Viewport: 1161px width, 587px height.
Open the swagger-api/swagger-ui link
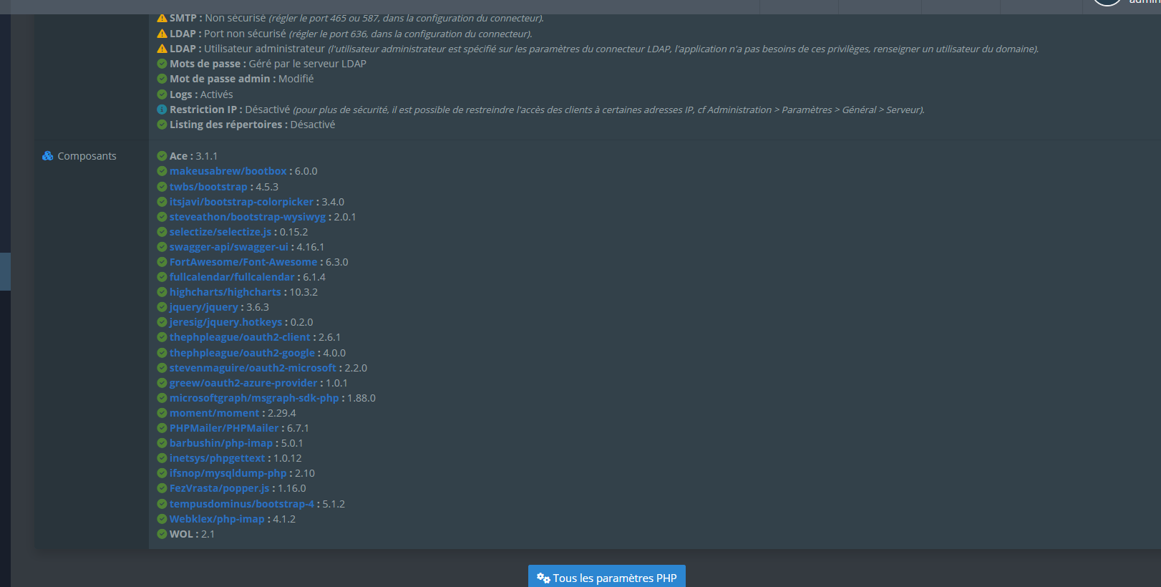click(229, 247)
